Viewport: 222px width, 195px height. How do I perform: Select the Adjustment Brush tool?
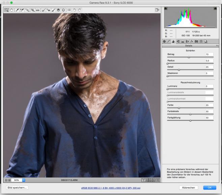coord(53,10)
